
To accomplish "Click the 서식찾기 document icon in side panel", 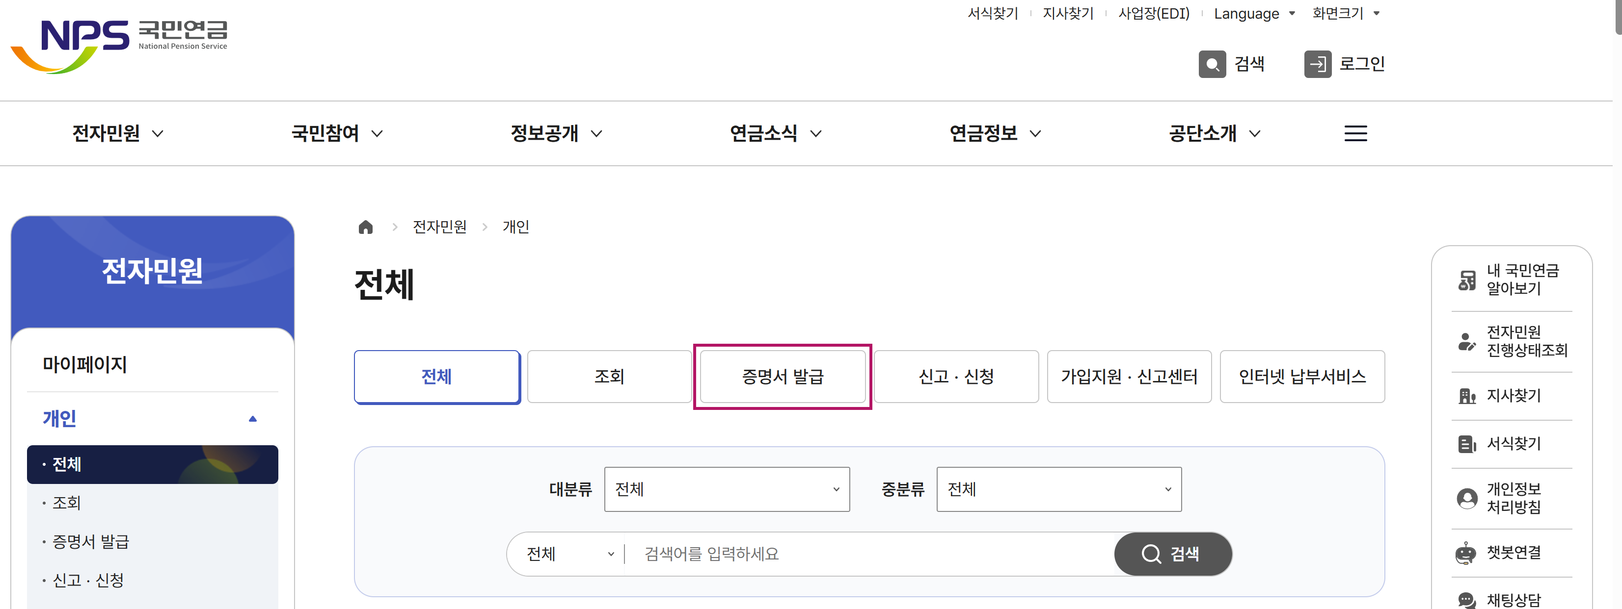I will coord(1466,444).
